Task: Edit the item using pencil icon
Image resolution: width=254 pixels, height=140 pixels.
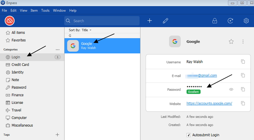Action: point(165,21)
